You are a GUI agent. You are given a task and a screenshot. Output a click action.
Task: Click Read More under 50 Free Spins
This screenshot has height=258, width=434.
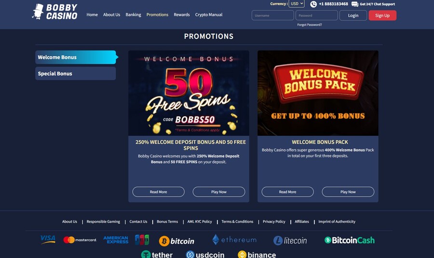pyautogui.click(x=158, y=192)
